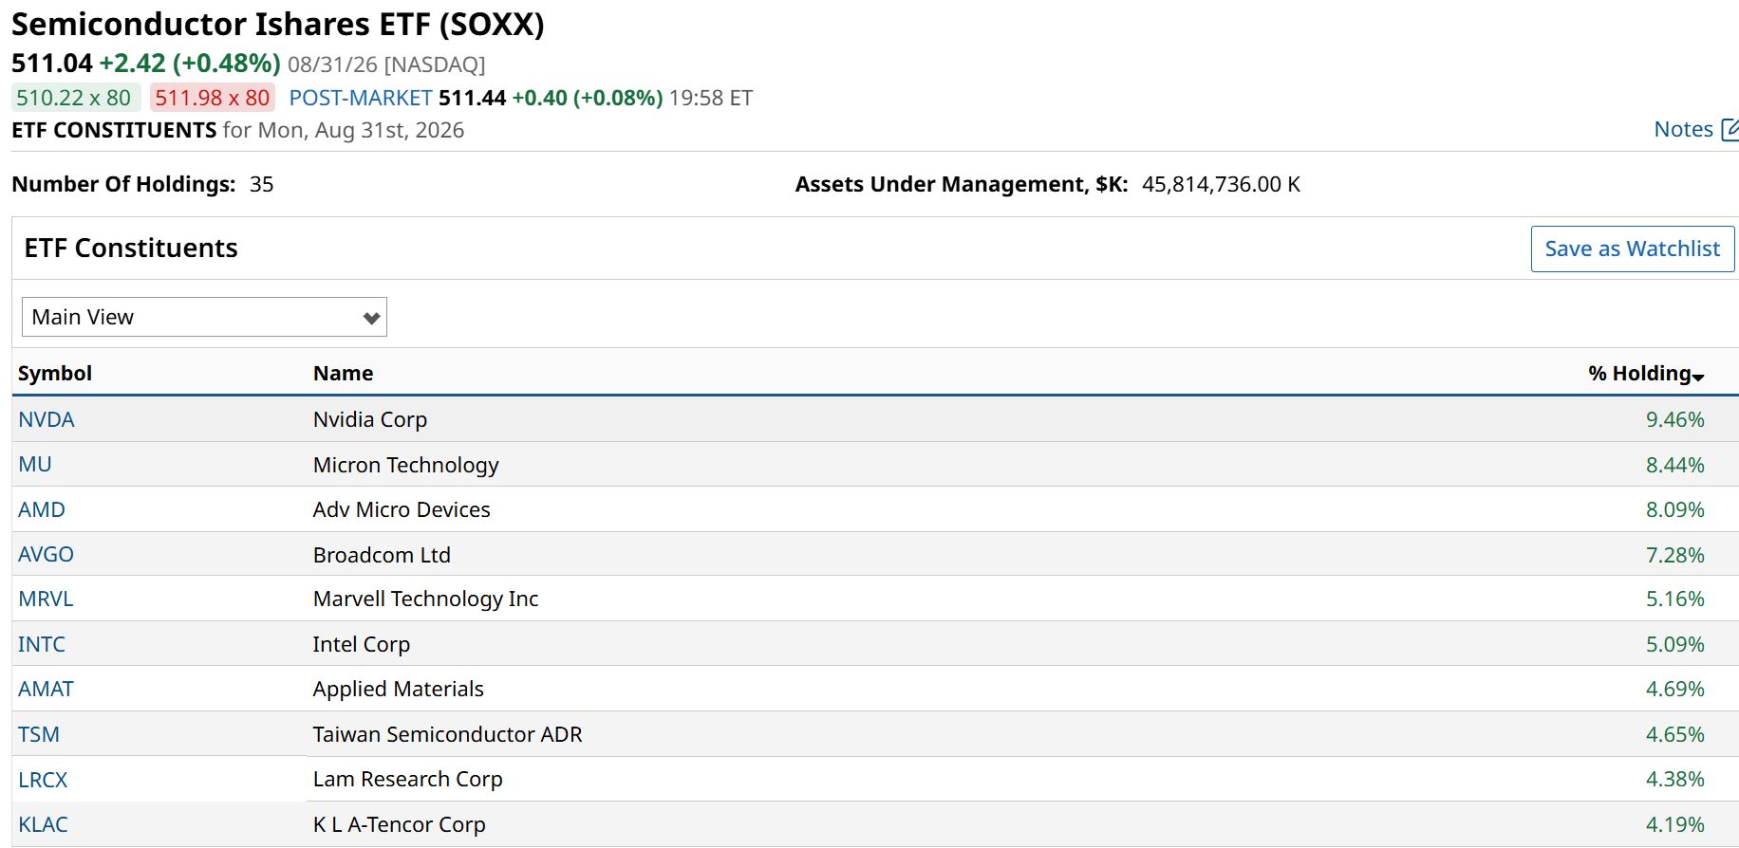The height and width of the screenshot is (848, 1739).
Task: Open TSM symbol link
Action: click(39, 734)
